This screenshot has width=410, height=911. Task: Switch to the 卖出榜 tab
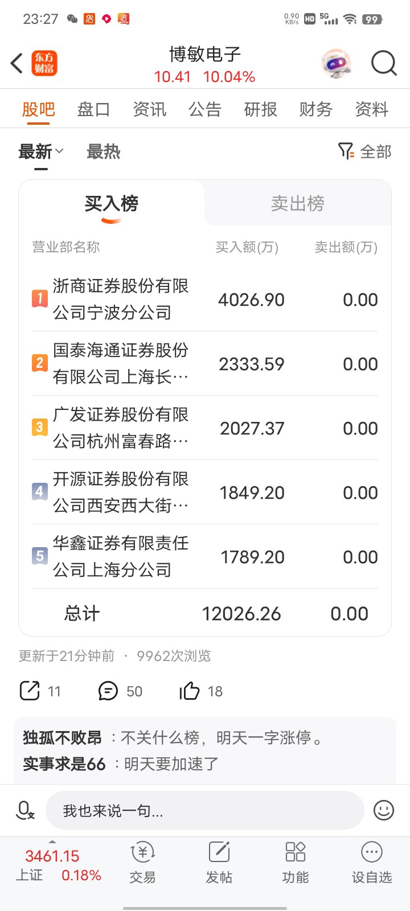coord(297,203)
